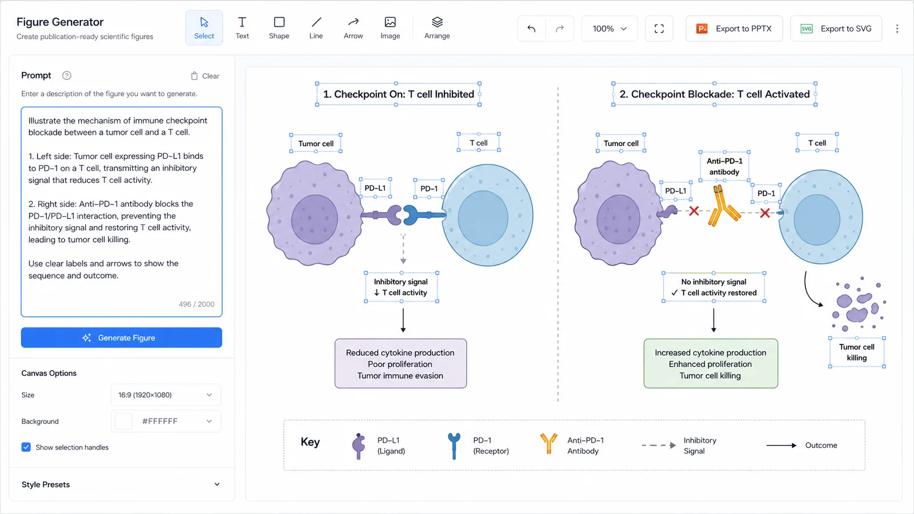The height and width of the screenshot is (514, 914).
Task: Insert an Image with the Image tool
Action: pos(390,27)
